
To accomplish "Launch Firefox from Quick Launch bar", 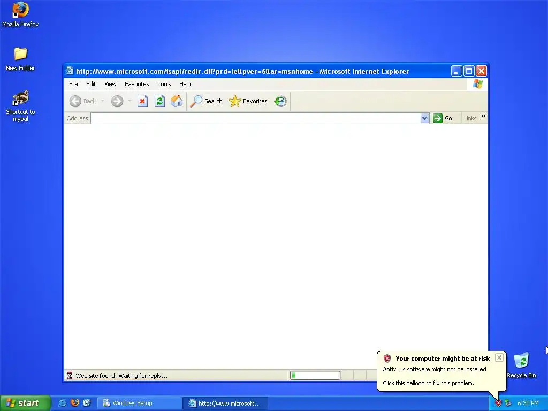I will 75,403.
